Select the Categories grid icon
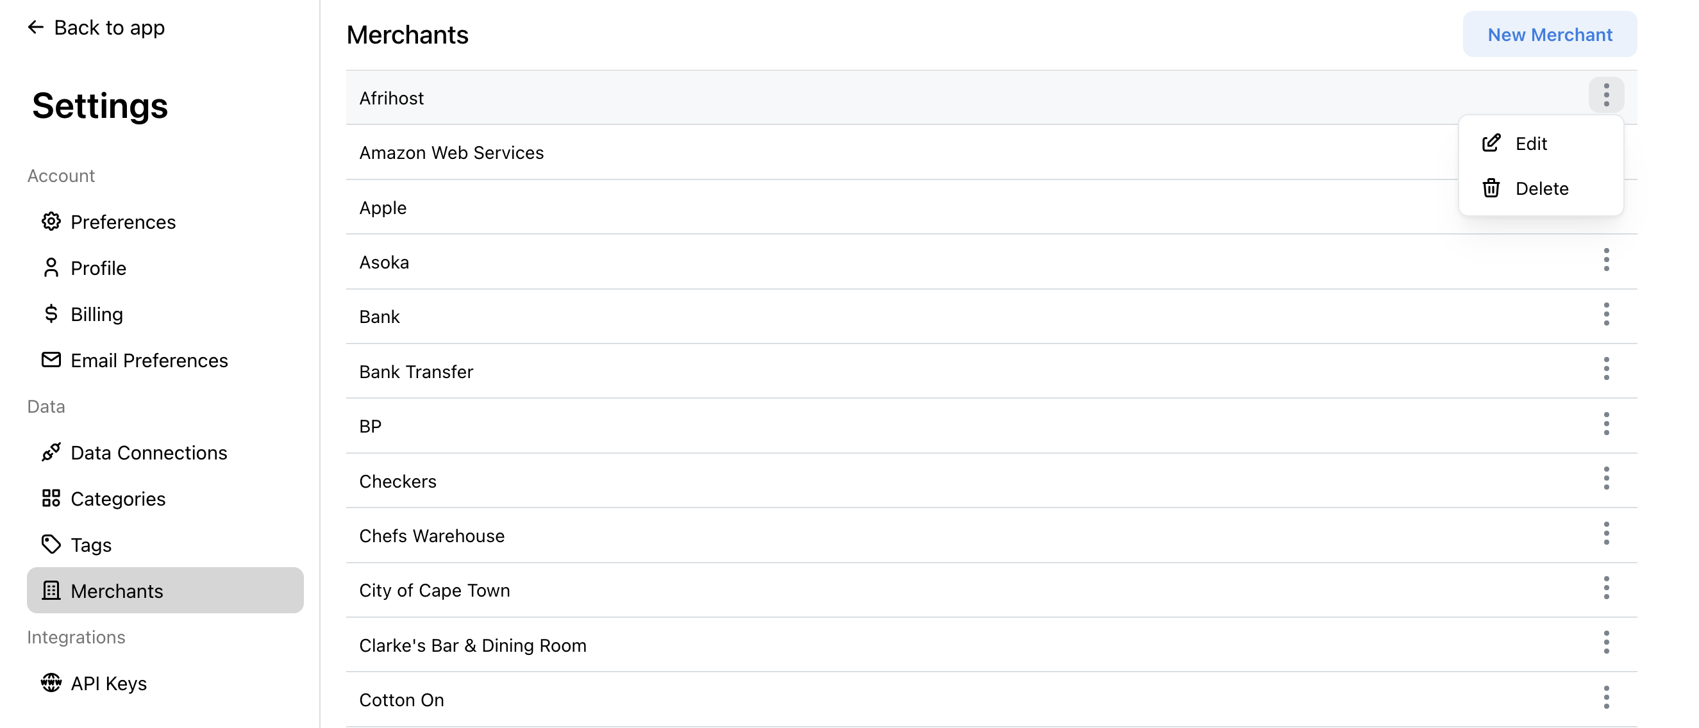The height and width of the screenshot is (728, 1699). coord(51,499)
